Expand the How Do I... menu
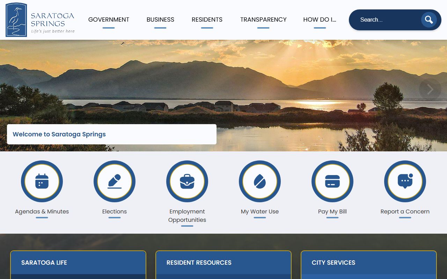 pyautogui.click(x=320, y=20)
